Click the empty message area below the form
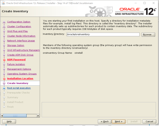 click(x=99, y=110)
